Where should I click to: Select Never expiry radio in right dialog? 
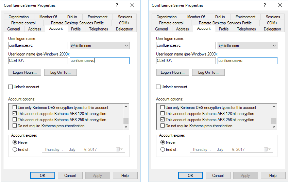pyautogui.click(x=163, y=142)
